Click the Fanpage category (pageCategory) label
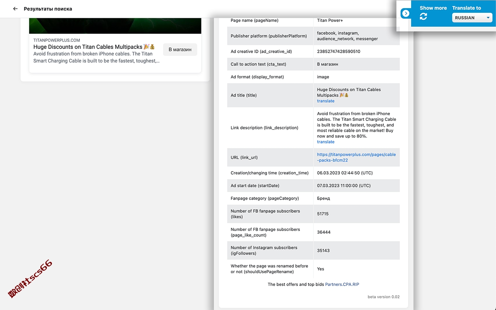The image size is (496, 310). pyautogui.click(x=265, y=198)
